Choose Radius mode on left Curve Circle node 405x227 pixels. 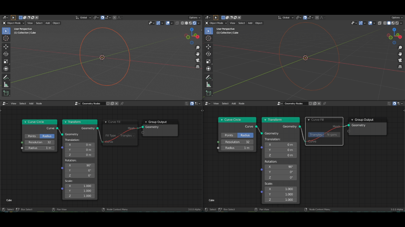pyautogui.click(x=47, y=136)
